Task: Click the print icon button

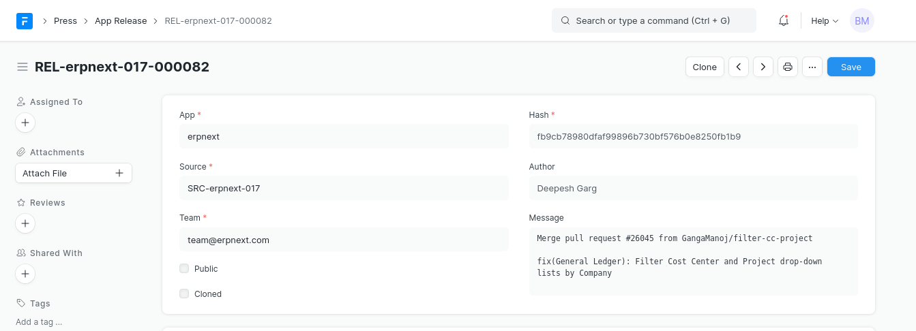Action: coord(788,67)
